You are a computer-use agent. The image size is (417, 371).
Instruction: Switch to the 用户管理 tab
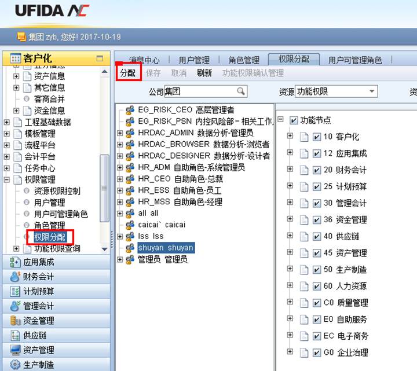193,60
